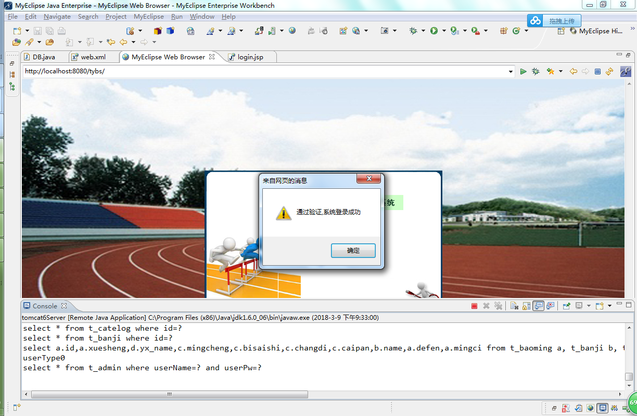Image resolution: width=637 pixels, height=416 pixels.
Task: Click the 'userType0' line in Console output
Action: (x=44, y=358)
